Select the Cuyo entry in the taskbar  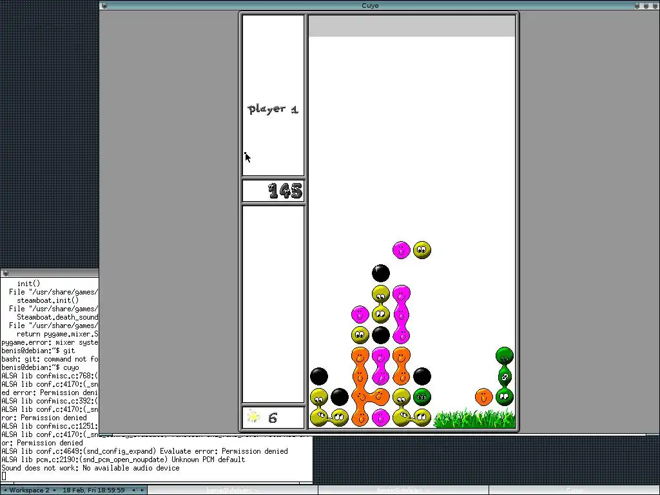click(x=574, y=490)
